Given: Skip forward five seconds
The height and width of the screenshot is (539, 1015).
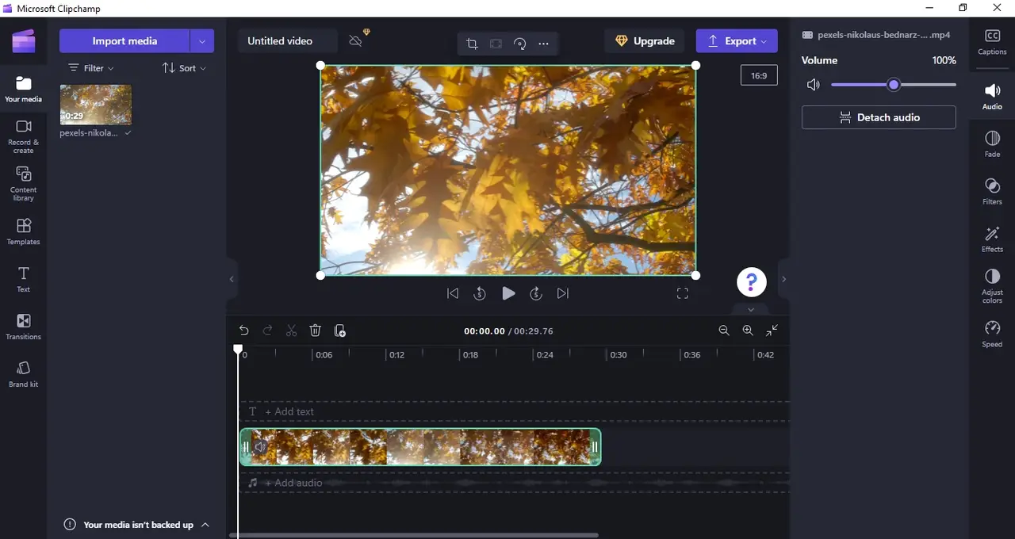Looking at the screenshot, I should click(536, 293).
